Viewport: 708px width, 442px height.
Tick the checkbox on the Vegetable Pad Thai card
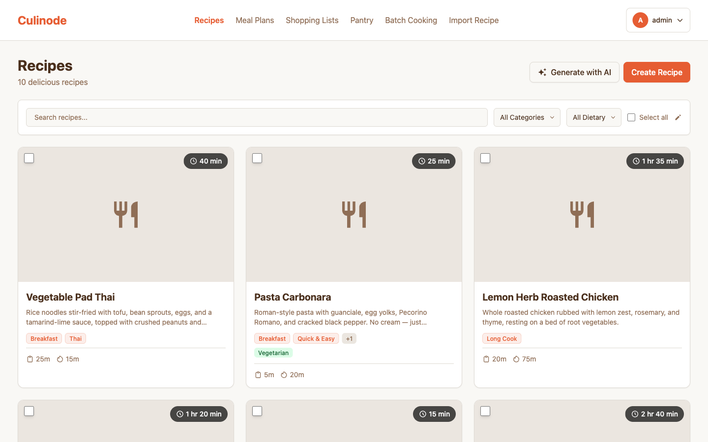[29, 158]
